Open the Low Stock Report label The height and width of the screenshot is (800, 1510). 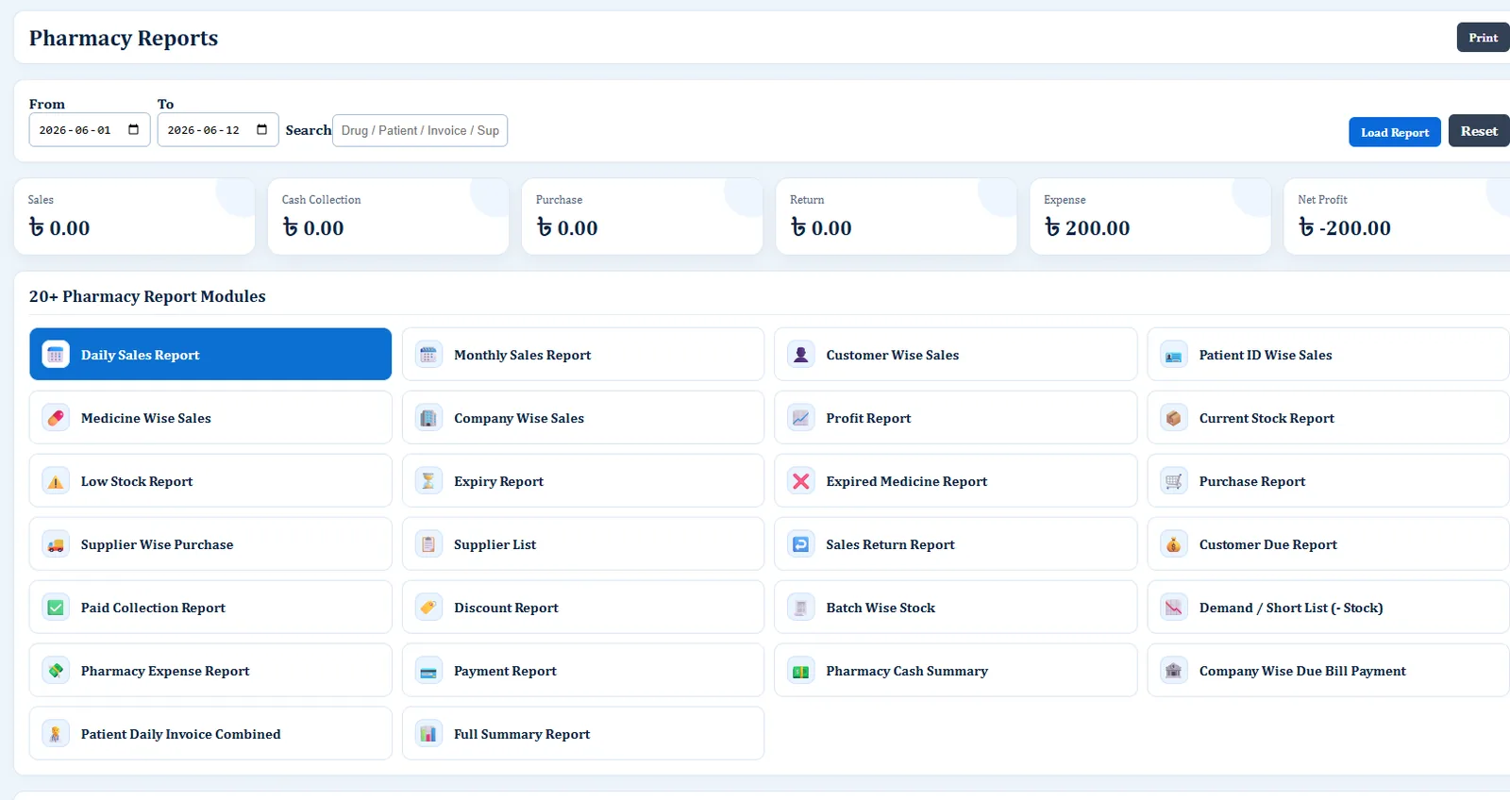[137, 481]
